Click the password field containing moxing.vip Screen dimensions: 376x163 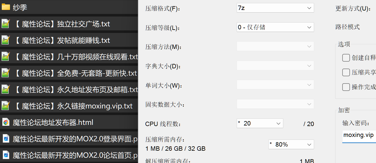click(359, 136)
